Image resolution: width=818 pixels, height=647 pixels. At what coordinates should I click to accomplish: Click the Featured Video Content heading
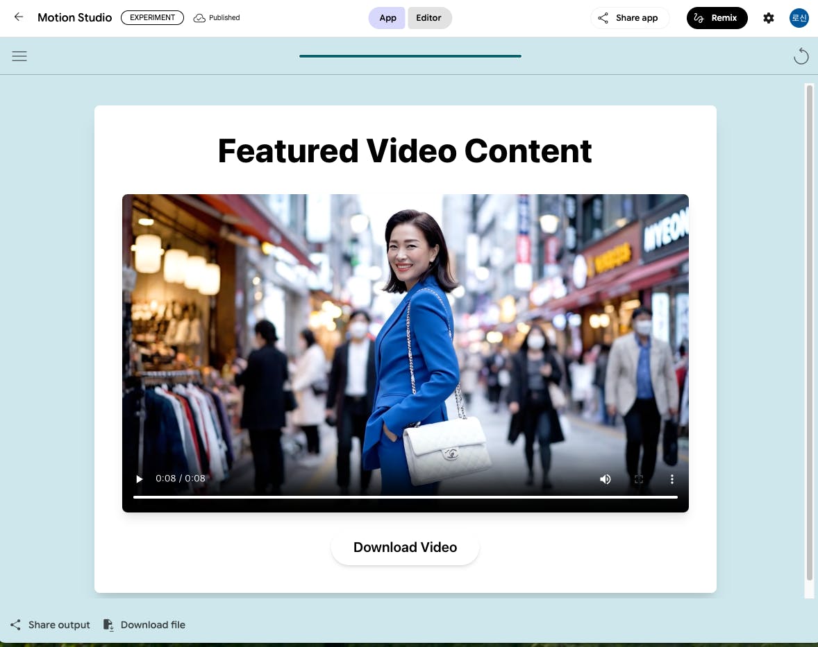point(405,151)
